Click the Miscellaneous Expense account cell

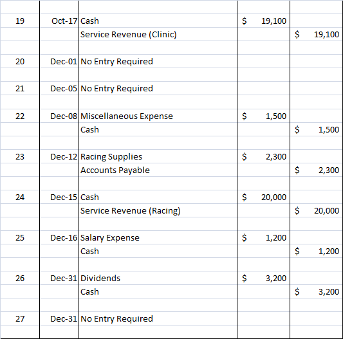click(x=158, y=116)
